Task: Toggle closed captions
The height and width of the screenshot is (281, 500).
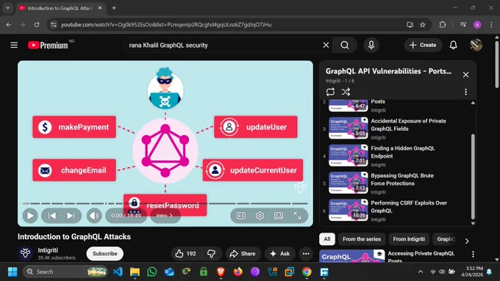Action: [x=241, y=216]
